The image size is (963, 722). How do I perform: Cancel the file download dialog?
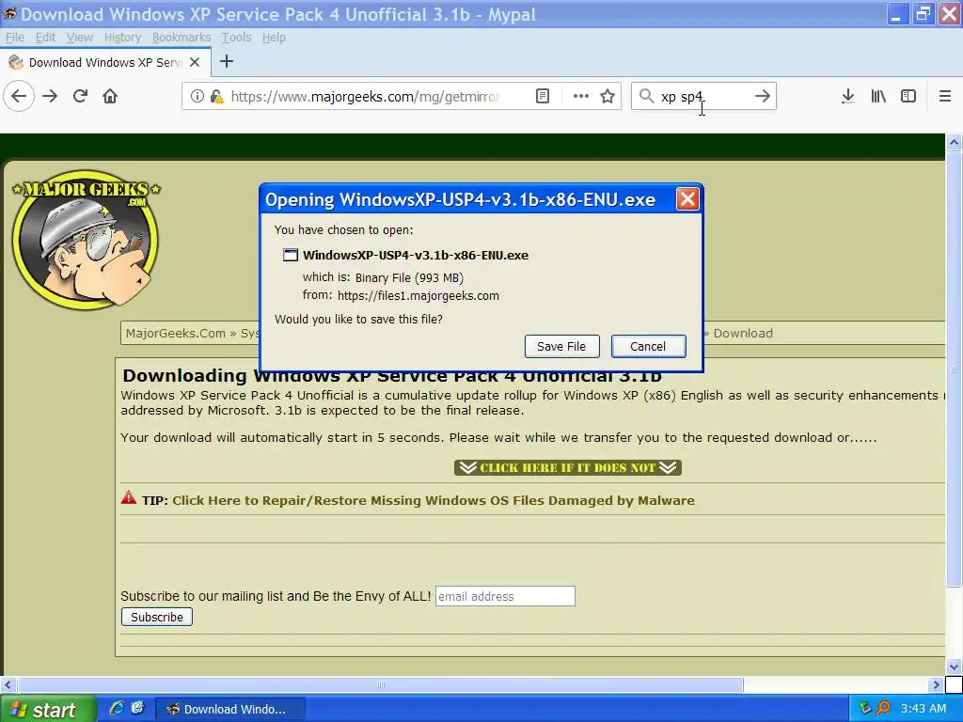648,346
